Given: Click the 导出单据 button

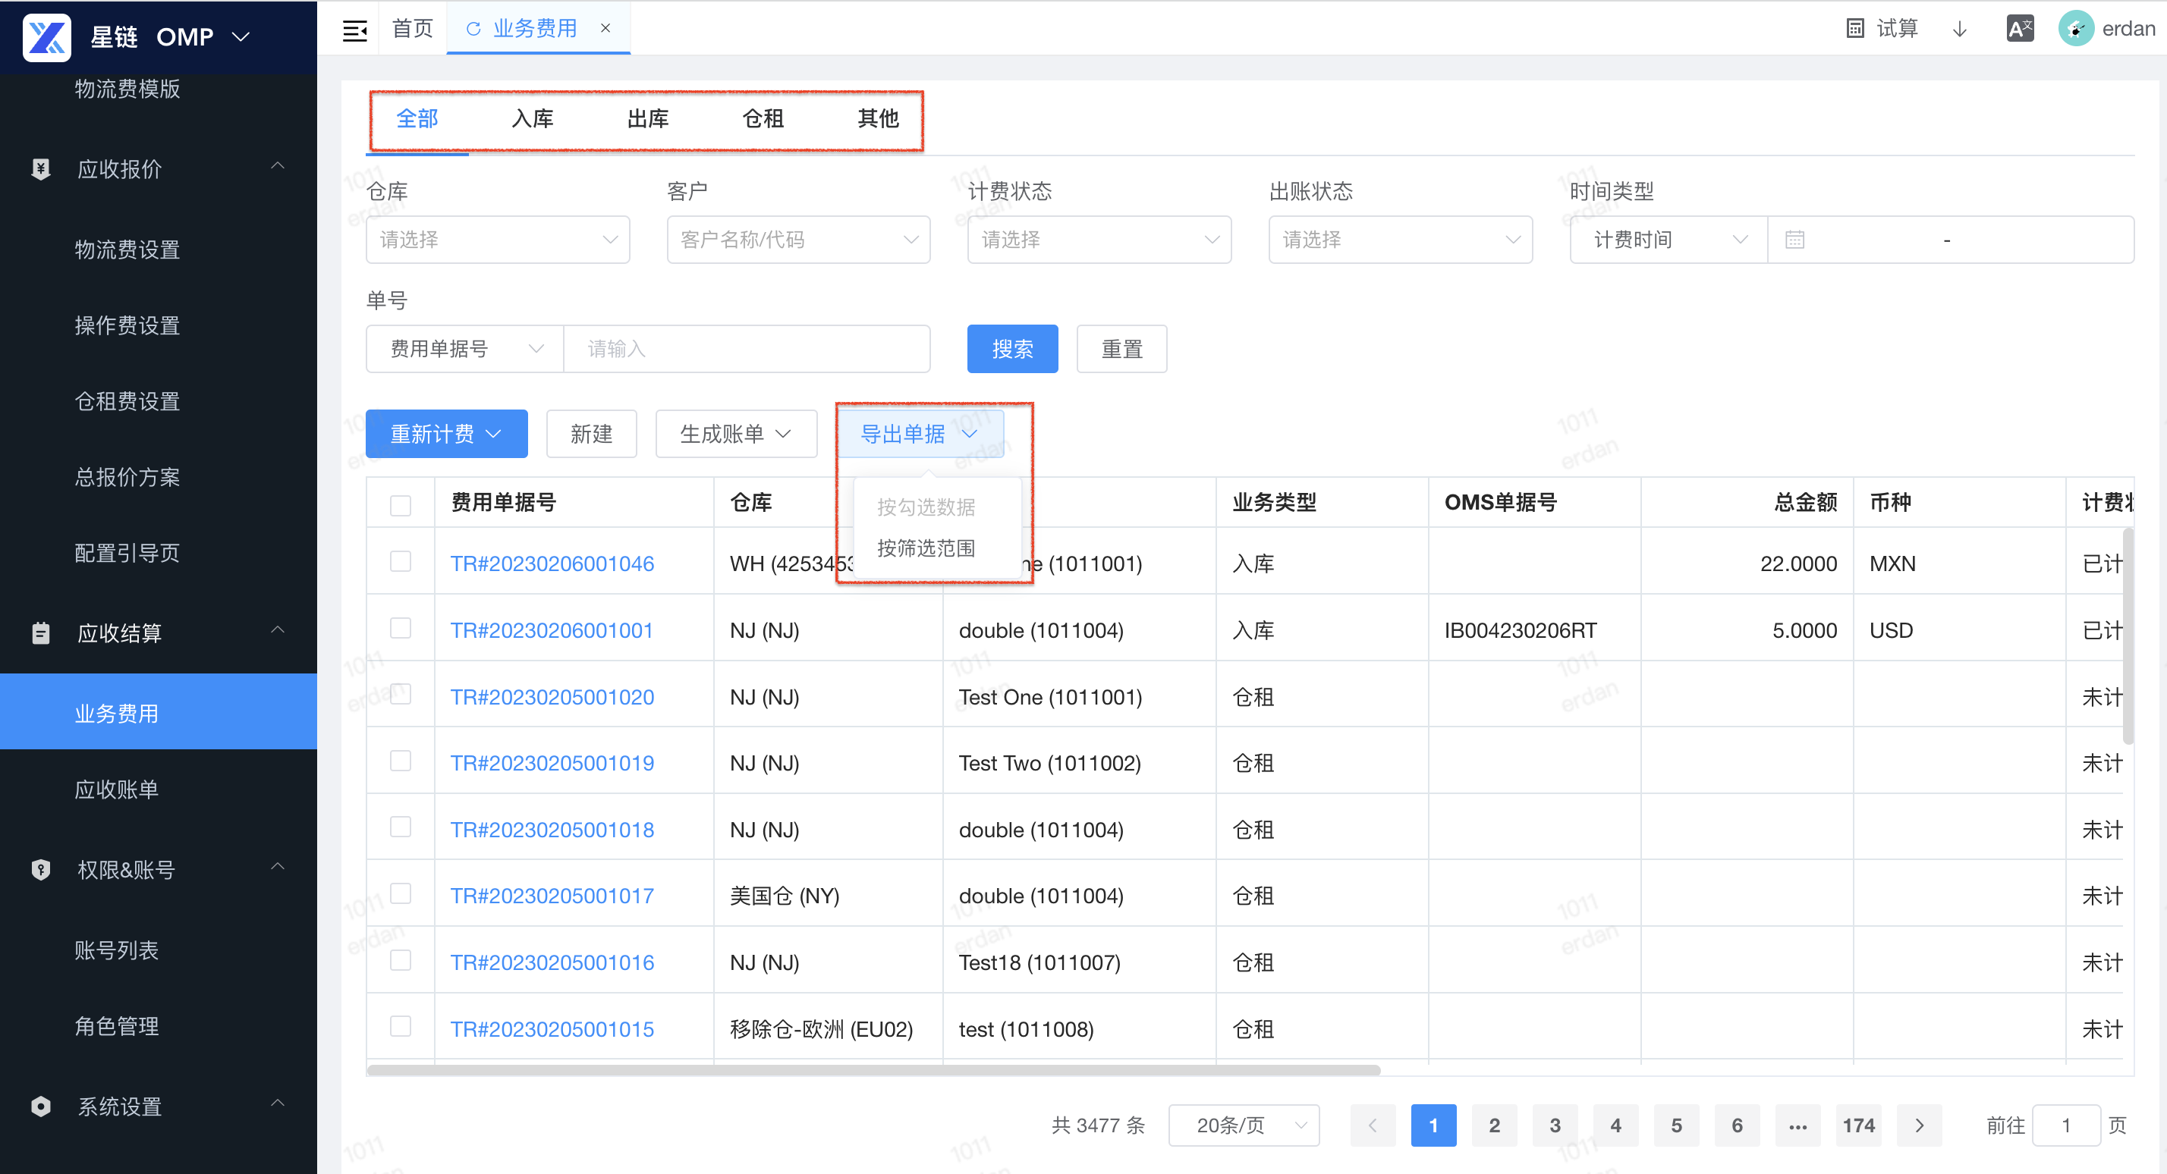Looking at the screenshot, I should pyautogui.click(x=920, y=434).
